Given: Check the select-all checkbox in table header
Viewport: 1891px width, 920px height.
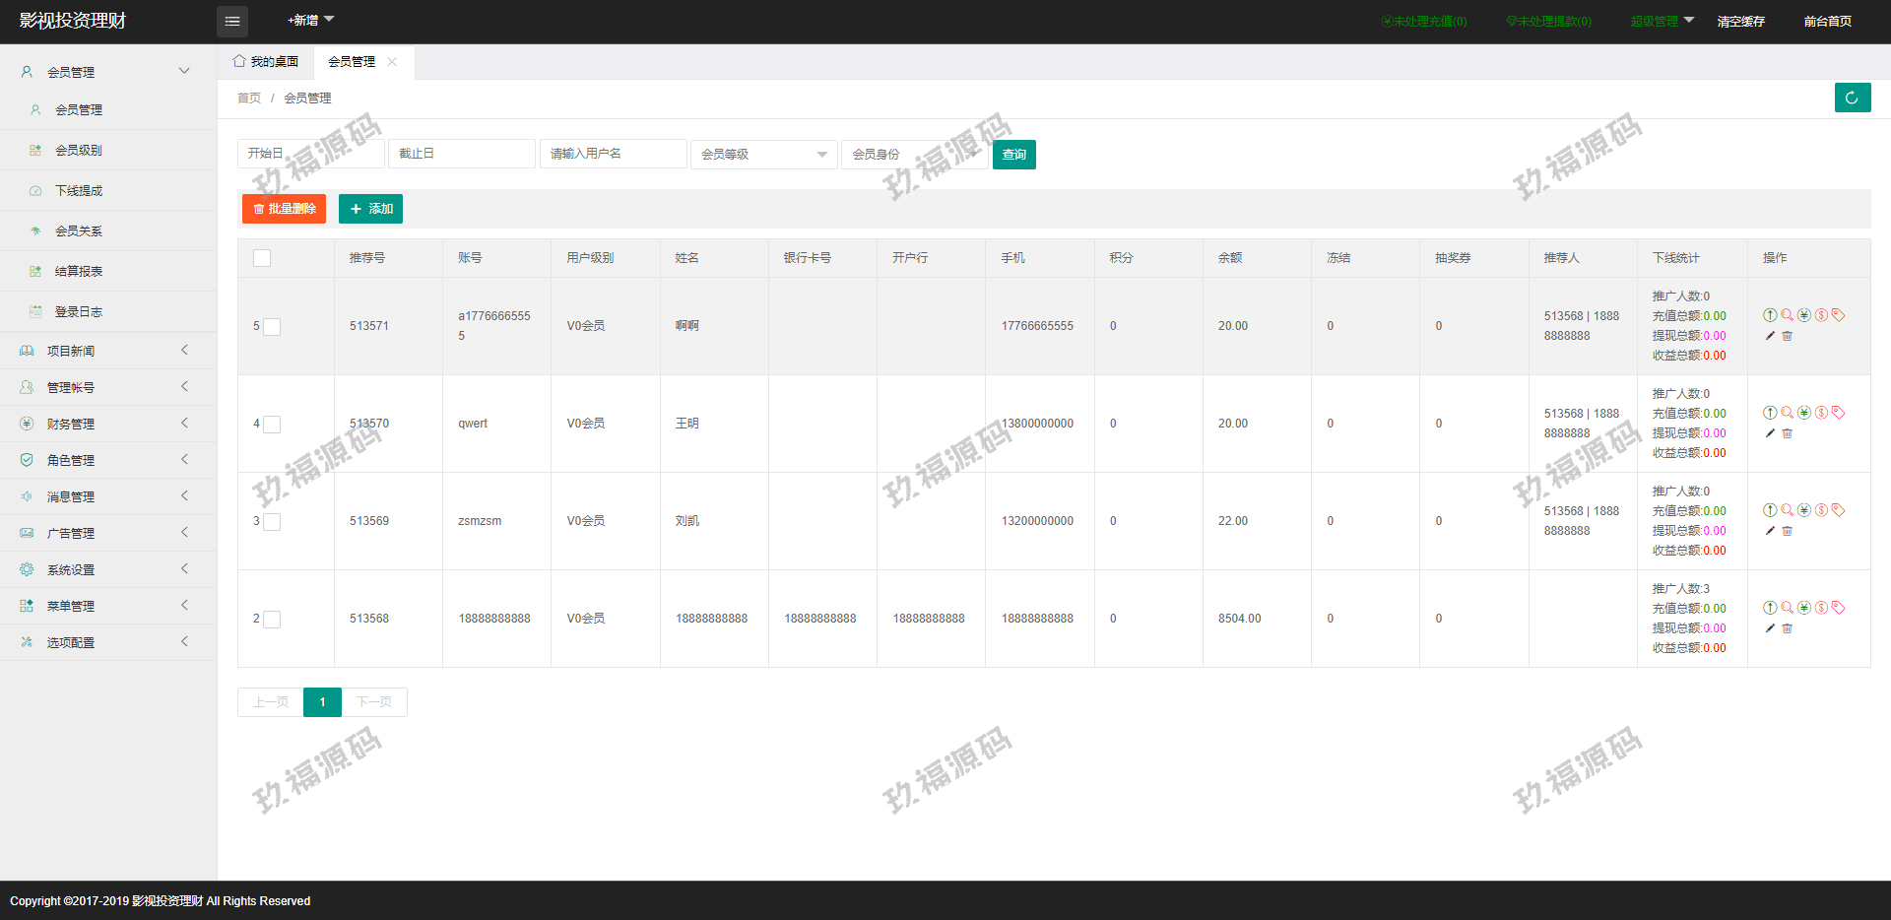Looking at the screenshot, I should pos(262,258).
